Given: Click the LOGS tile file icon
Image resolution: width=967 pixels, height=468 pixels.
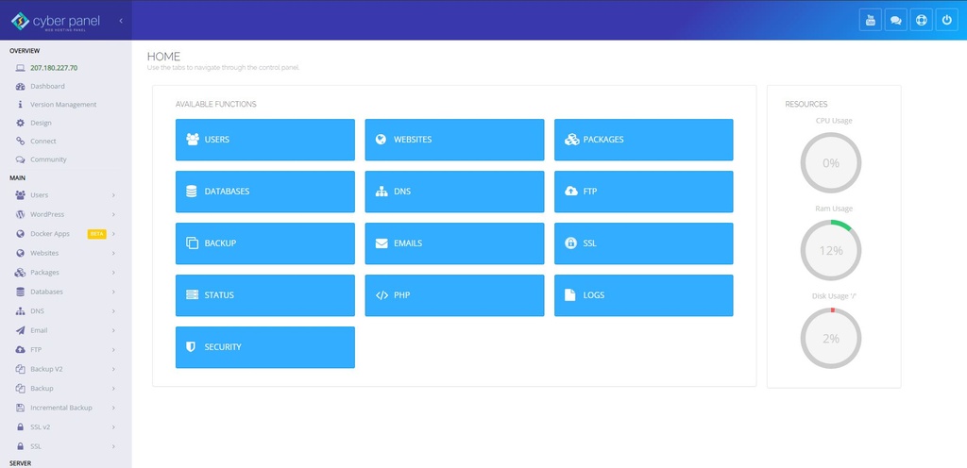Looking at the screenshot, I should [569, 295].
